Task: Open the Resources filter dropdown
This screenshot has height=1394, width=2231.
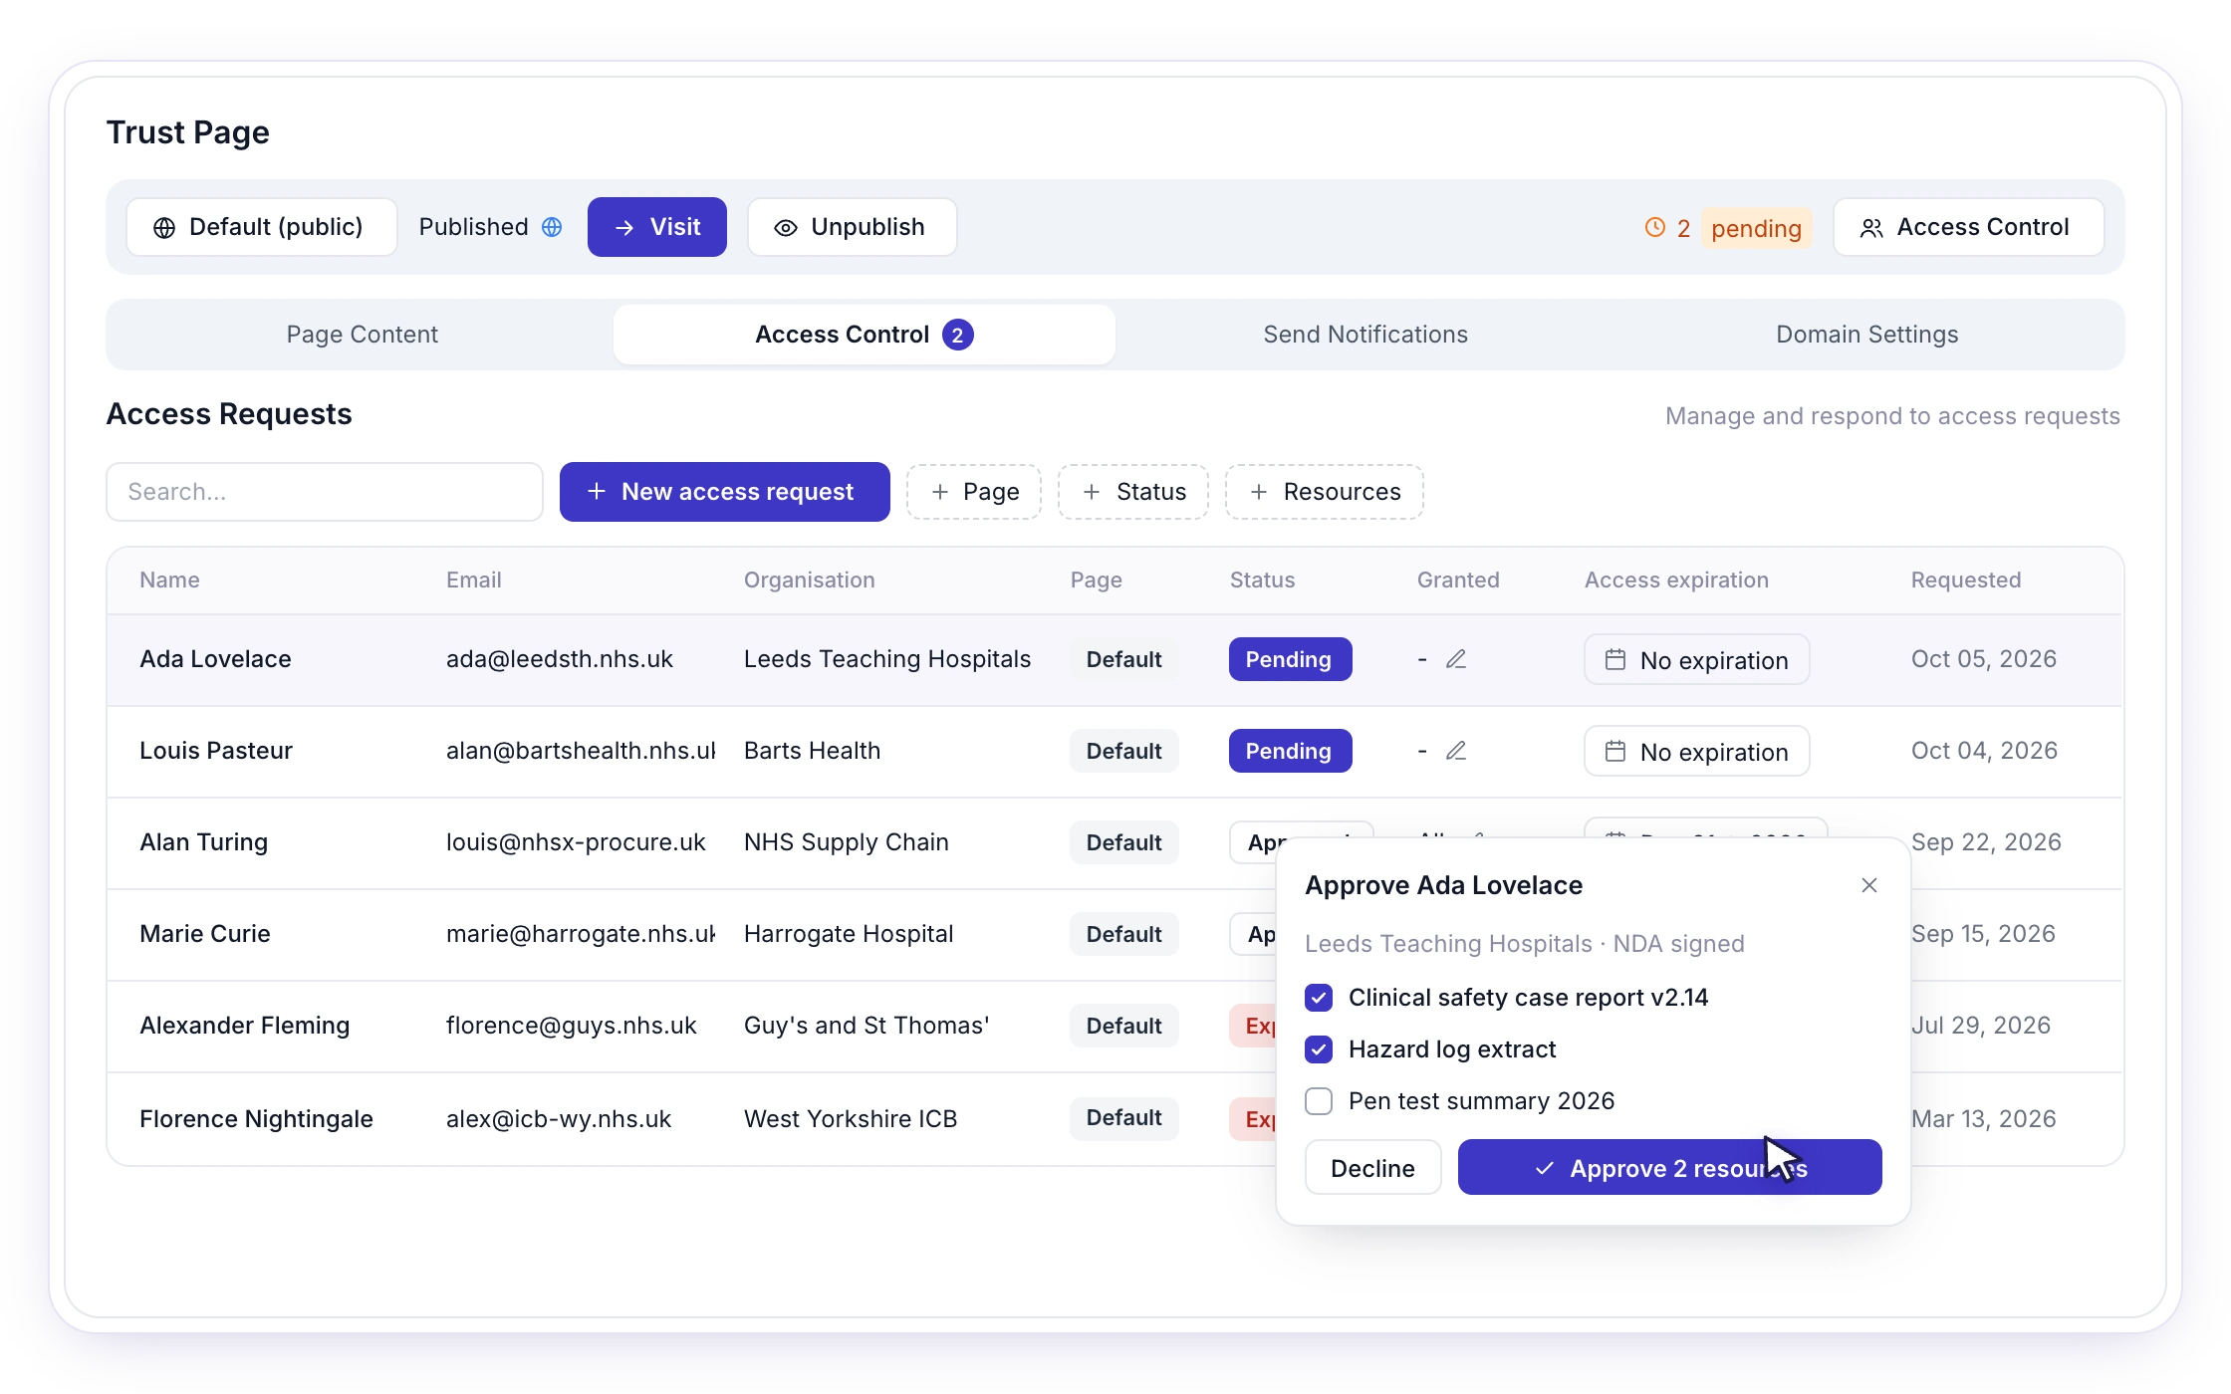Action: coord(1325,492)
